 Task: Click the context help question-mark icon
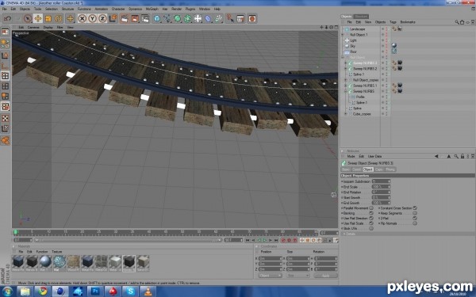230,18
